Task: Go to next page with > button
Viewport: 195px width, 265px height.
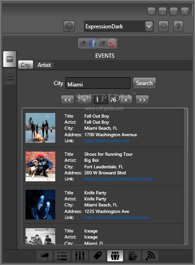Action: click(x=126, y=99)
